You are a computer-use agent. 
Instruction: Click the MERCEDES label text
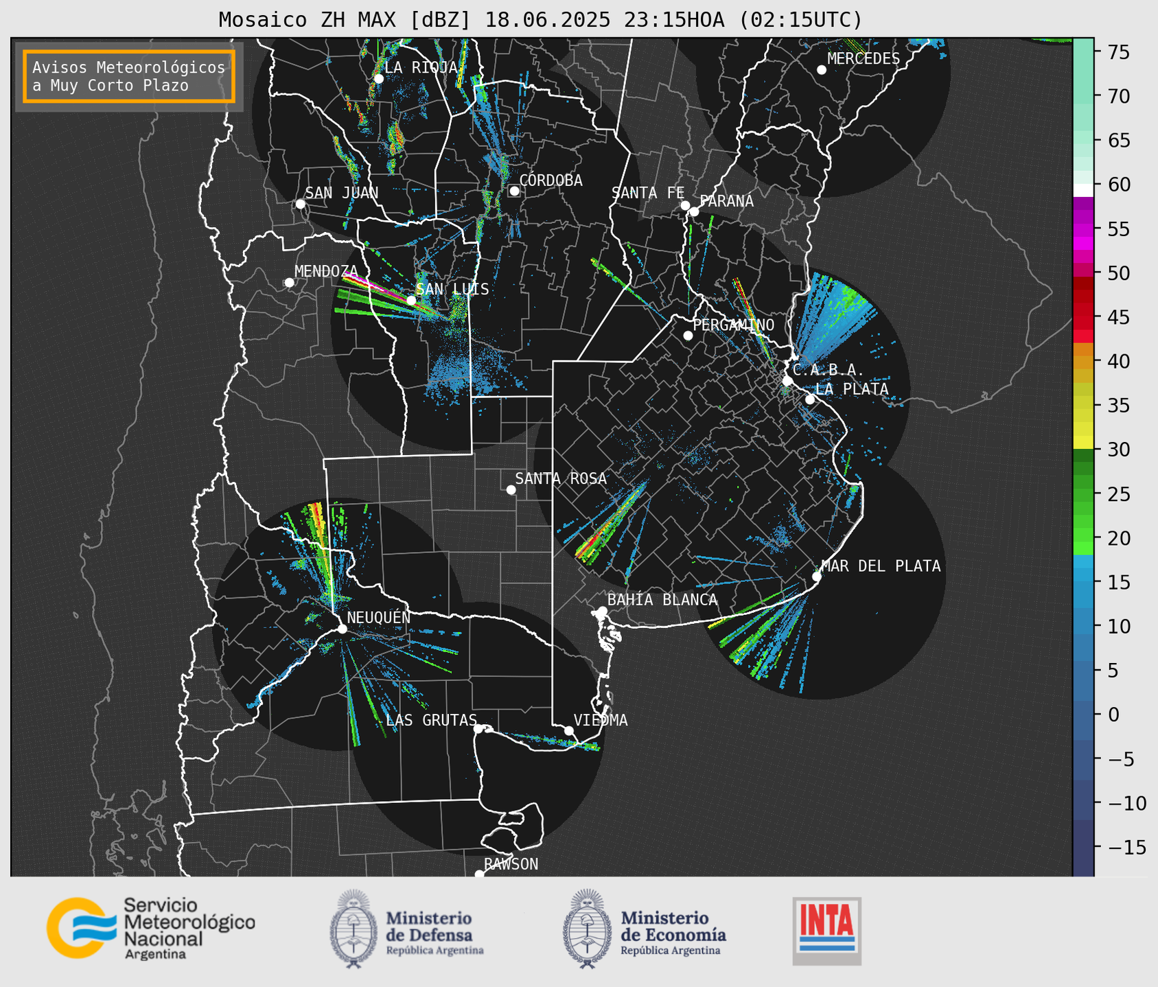point(864,58)
